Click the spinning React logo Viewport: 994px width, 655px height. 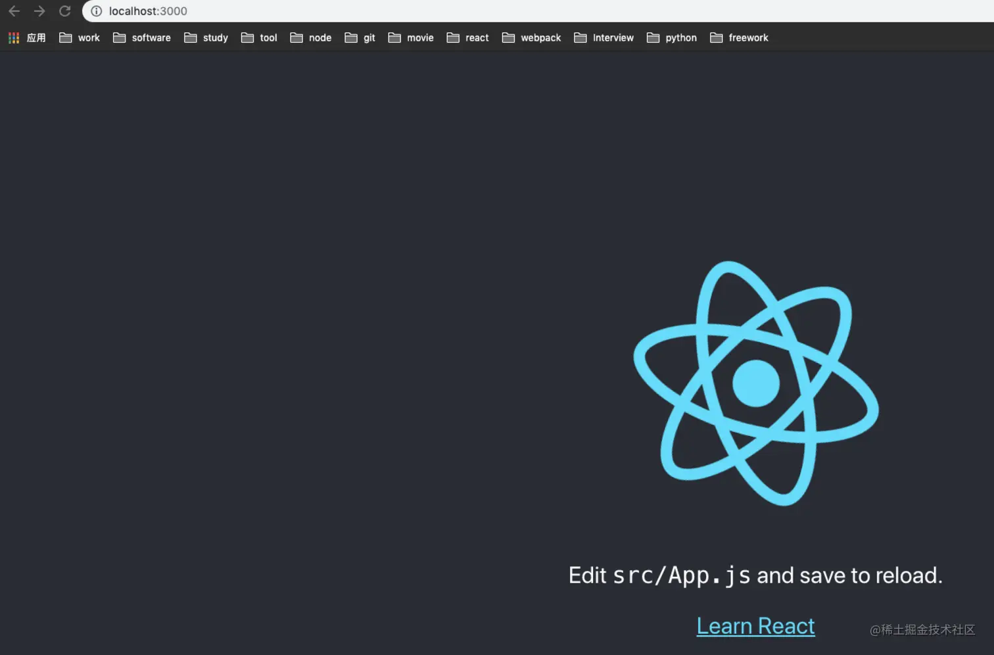coord(756,383)
